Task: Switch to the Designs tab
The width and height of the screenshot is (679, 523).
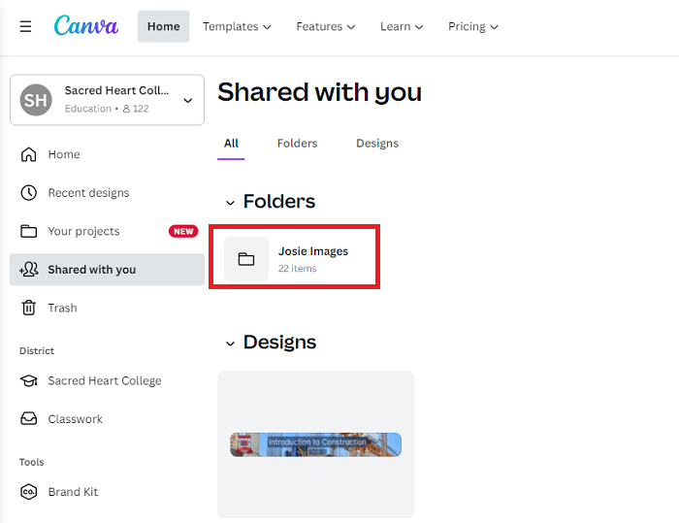Action: (376, 143)
